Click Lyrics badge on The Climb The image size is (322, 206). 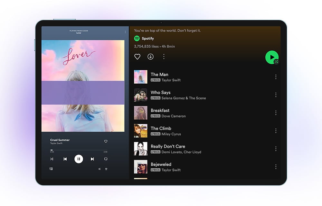pyautogui.click(x=156, y=134)
